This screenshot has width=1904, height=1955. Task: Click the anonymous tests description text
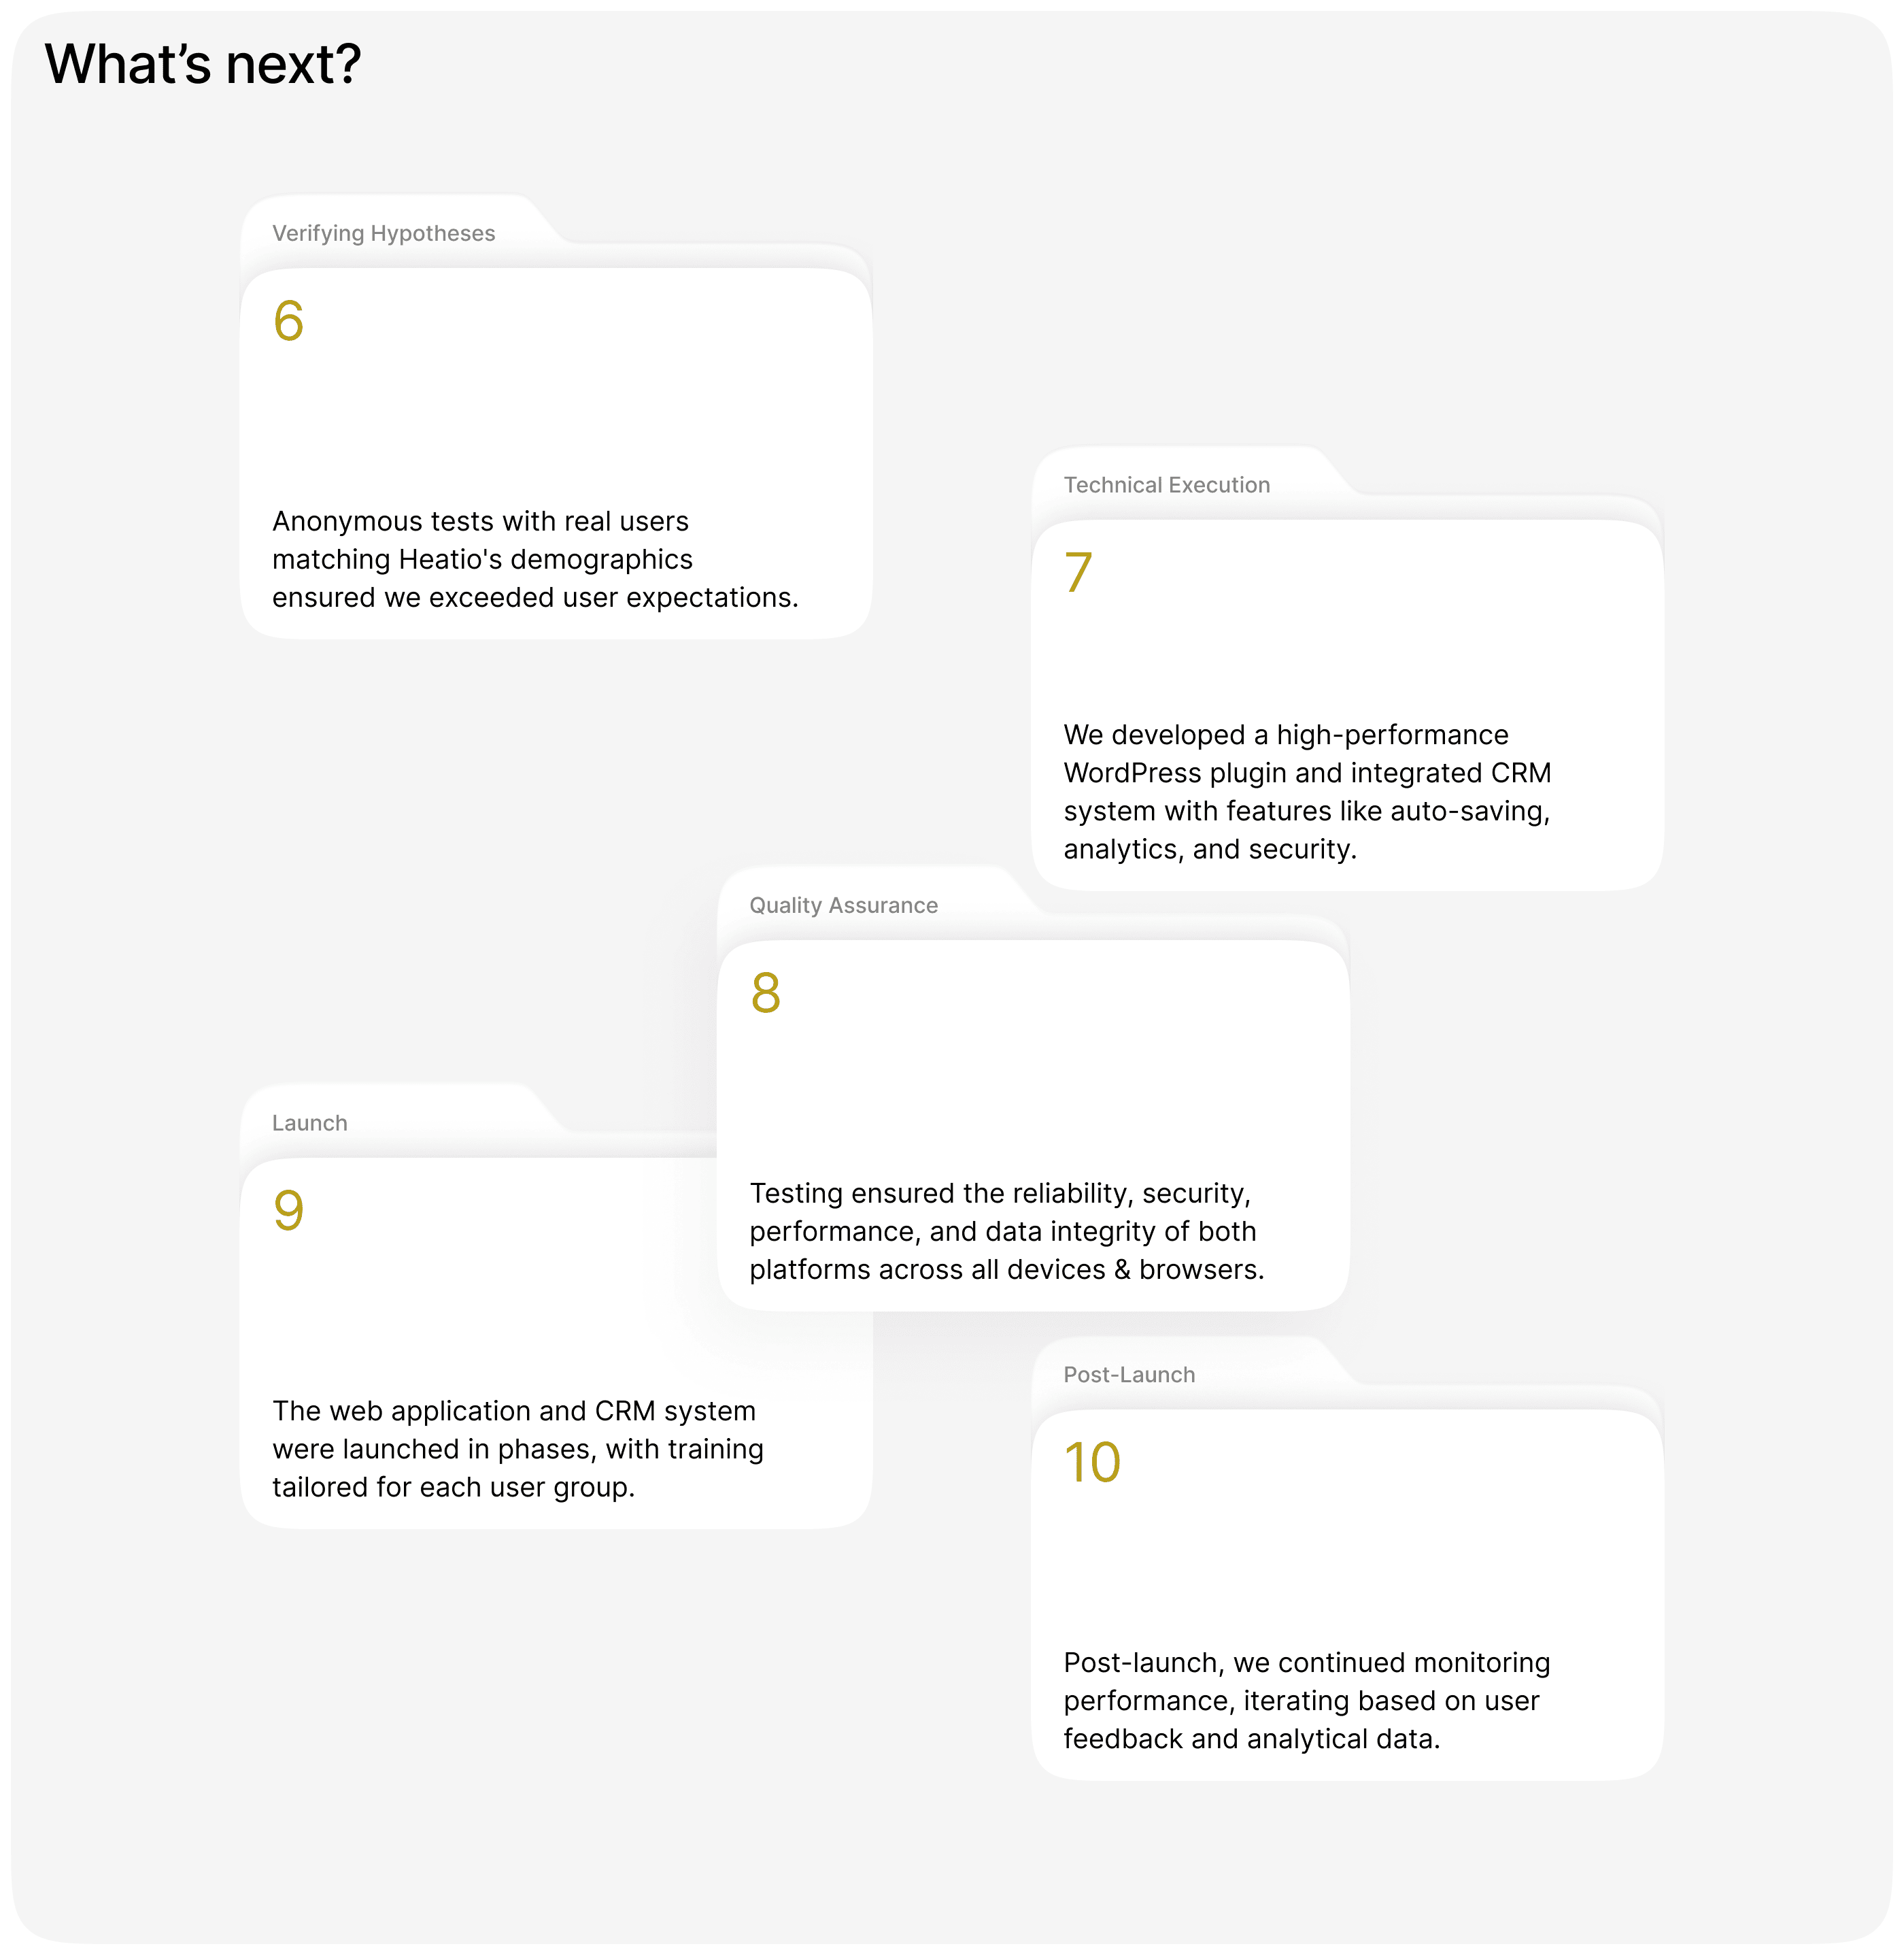(x=535, y=559)
